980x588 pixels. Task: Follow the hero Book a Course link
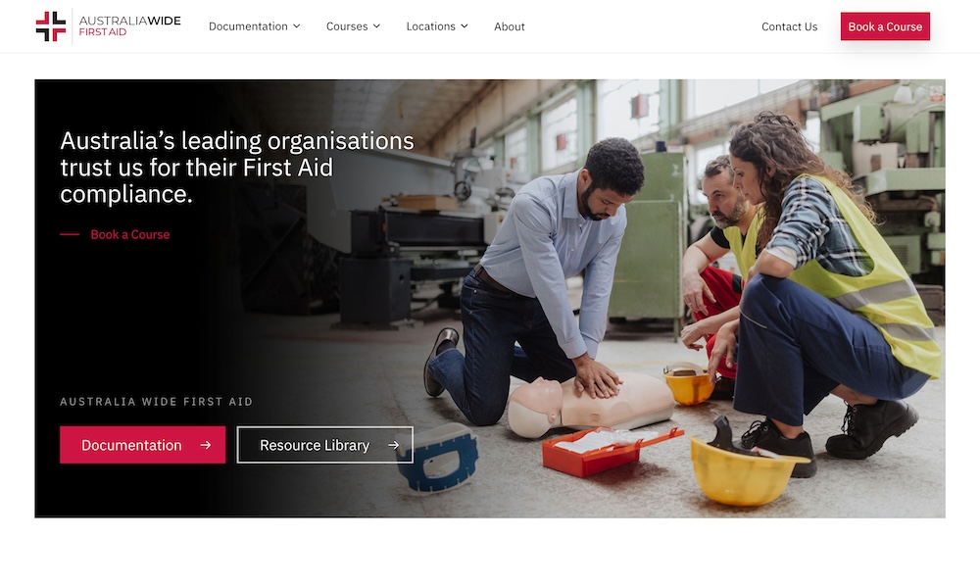130,234
